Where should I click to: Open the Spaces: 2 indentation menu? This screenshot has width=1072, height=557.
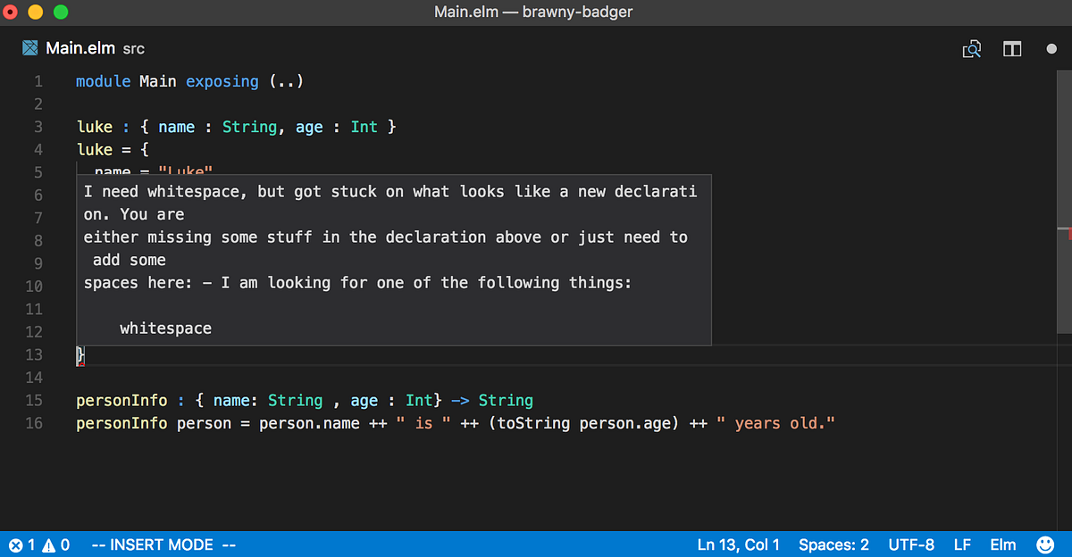point(833,545)
